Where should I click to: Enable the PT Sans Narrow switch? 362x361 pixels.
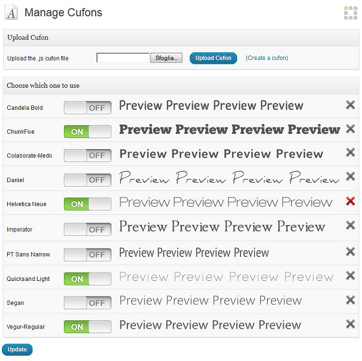pyautogui.click(x=87, y=254)
